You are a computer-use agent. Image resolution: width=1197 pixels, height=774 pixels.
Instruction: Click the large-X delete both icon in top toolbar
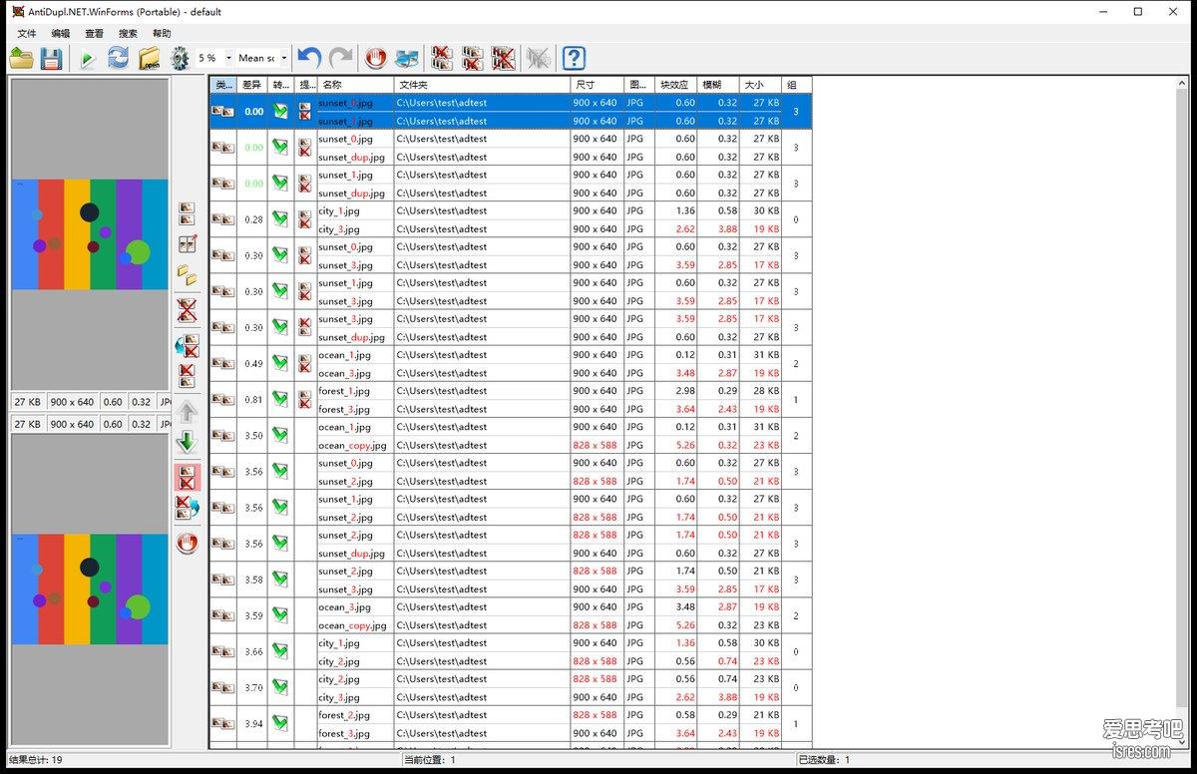point(504,58)
